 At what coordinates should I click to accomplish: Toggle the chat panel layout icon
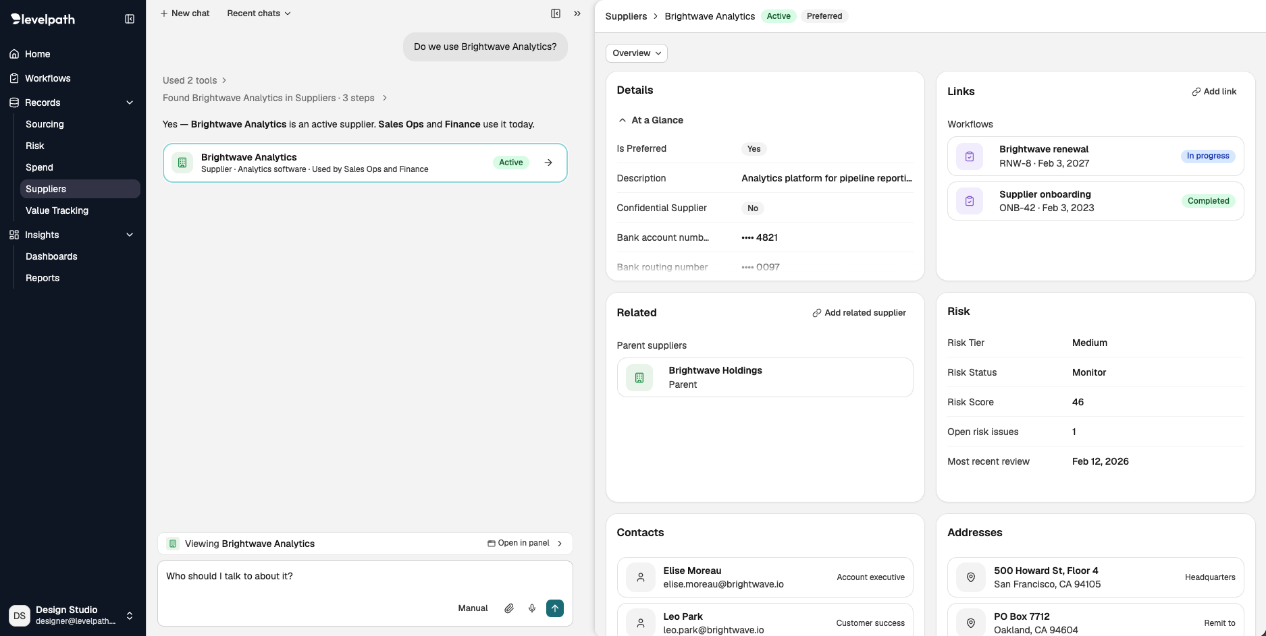click(556, 13)
